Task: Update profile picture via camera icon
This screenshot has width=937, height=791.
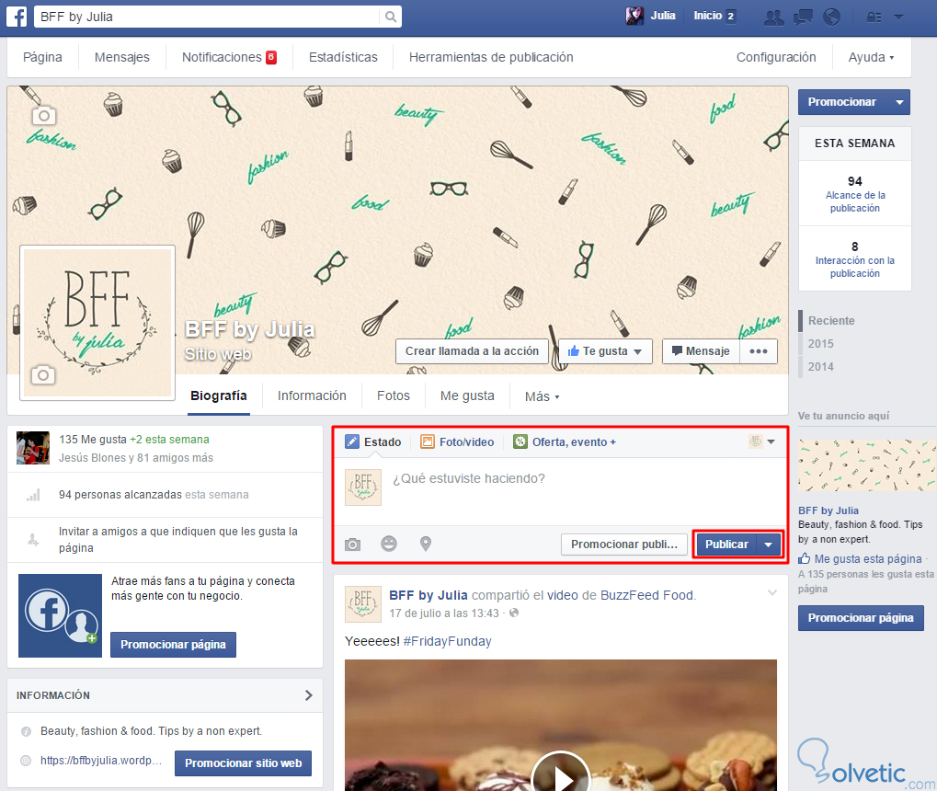Action: [x=43, y=375]
